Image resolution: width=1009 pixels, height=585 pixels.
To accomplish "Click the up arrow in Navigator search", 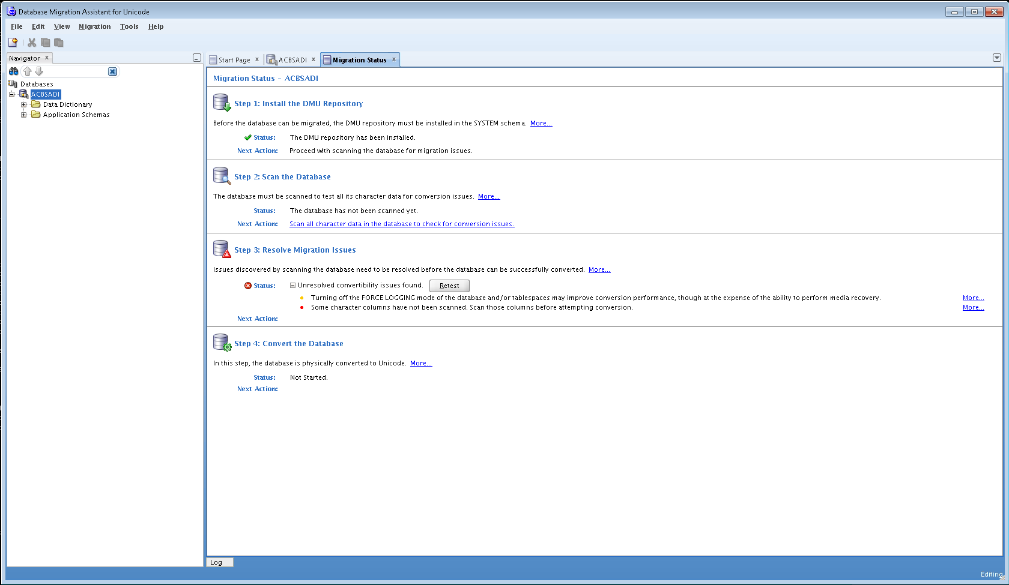I will point(27,71).
